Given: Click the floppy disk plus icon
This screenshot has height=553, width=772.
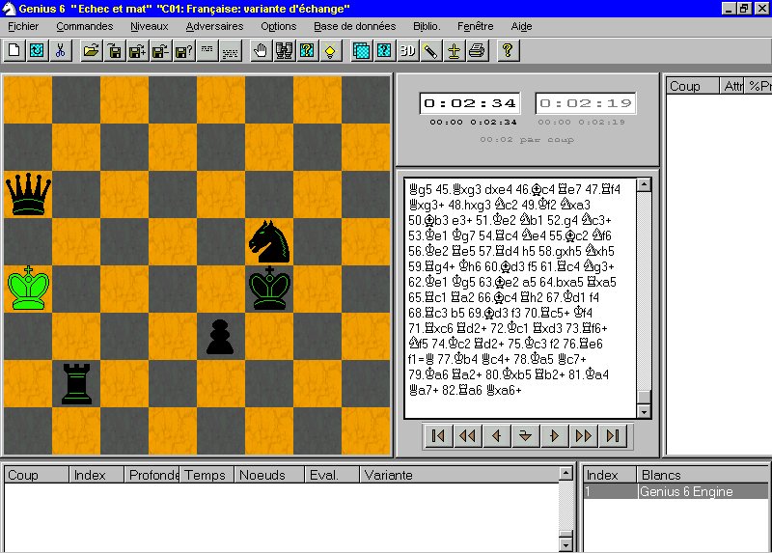Looking at the screenshot, I should click(137, 51).
